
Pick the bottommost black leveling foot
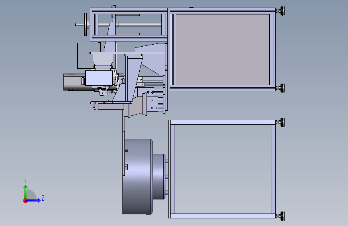pos(282,216)
